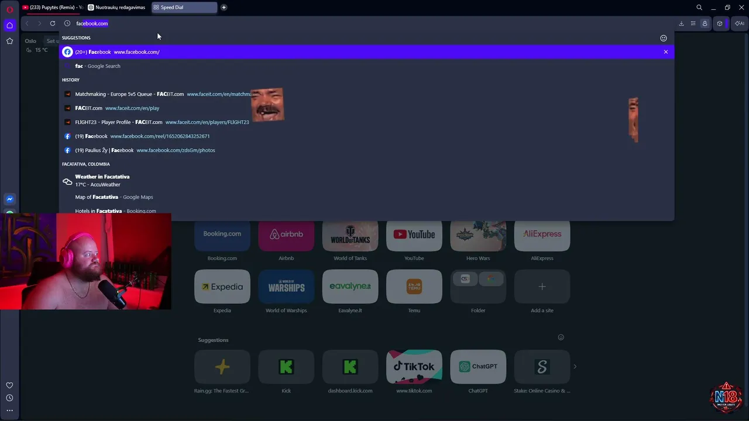Open the Rain.gg suggested tile

[x=222, y=367]
